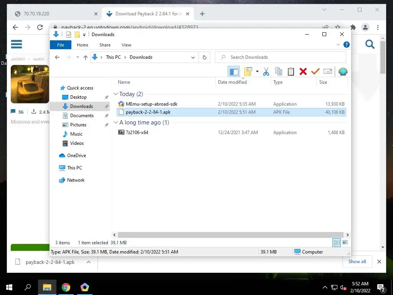Click the Copy toolbar icon
Screen dimensions: 393x295
pos(279,72)
